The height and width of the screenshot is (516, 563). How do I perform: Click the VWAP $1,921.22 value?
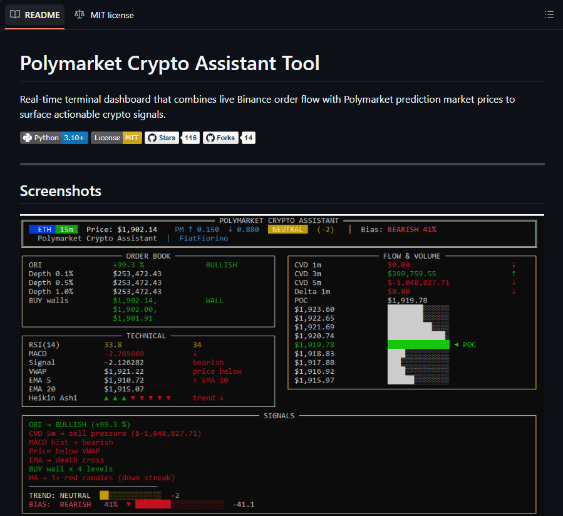(124, 371)
